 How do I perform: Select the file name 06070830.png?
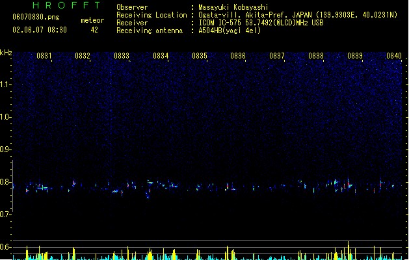click(x=36, y=17)
